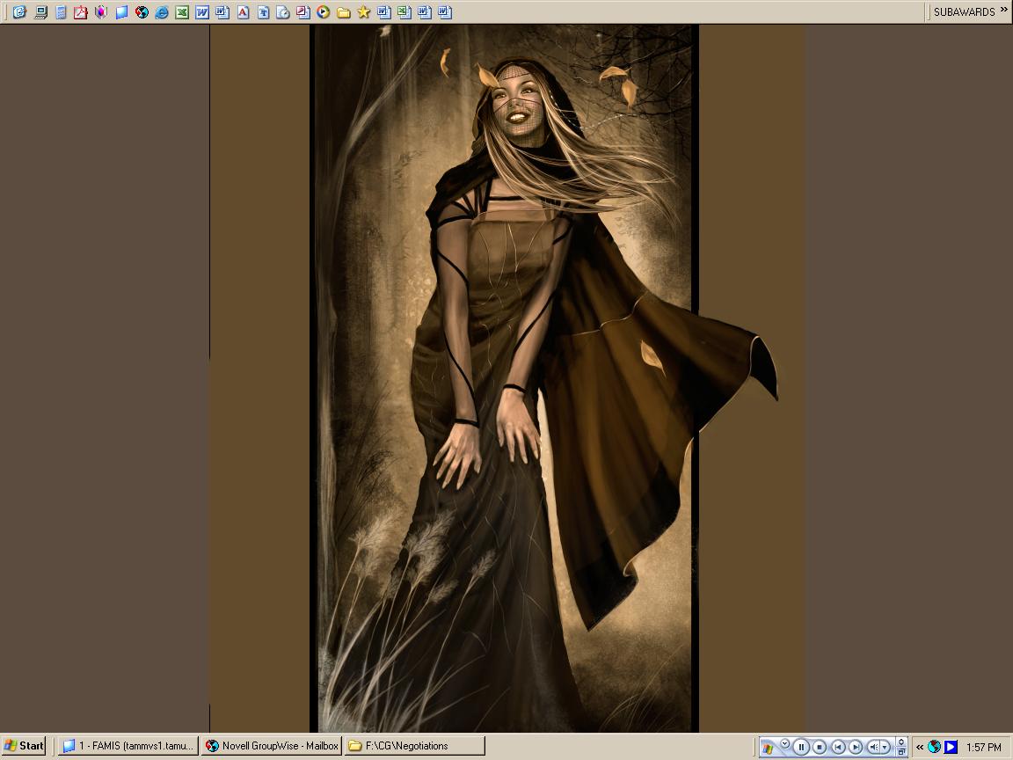Image resolution: width=1013 pixels, height=760 pixels.
Task: Click the yellow star shortcut icon
Action: (x=363, y=12)
